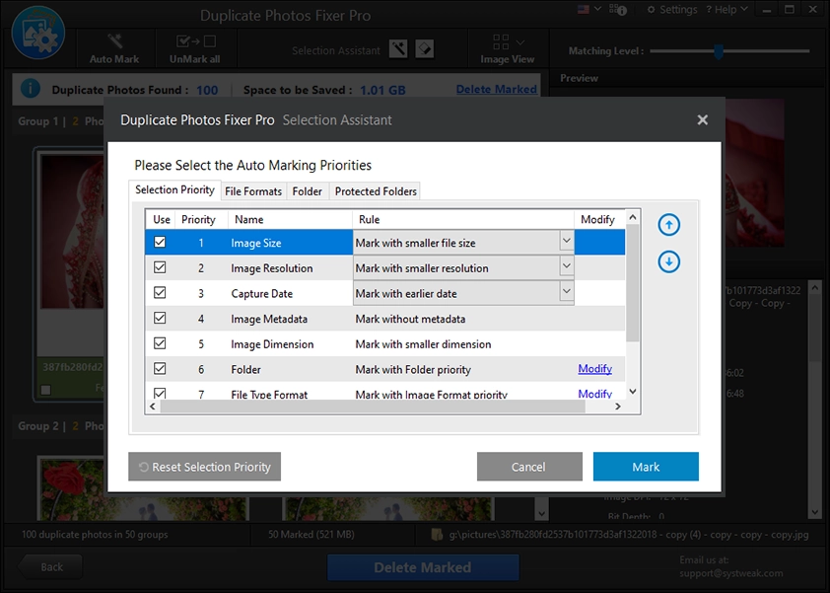
Task: Select the Image Metadata row name
Action: pyautogui.click(x=269, y=319)
